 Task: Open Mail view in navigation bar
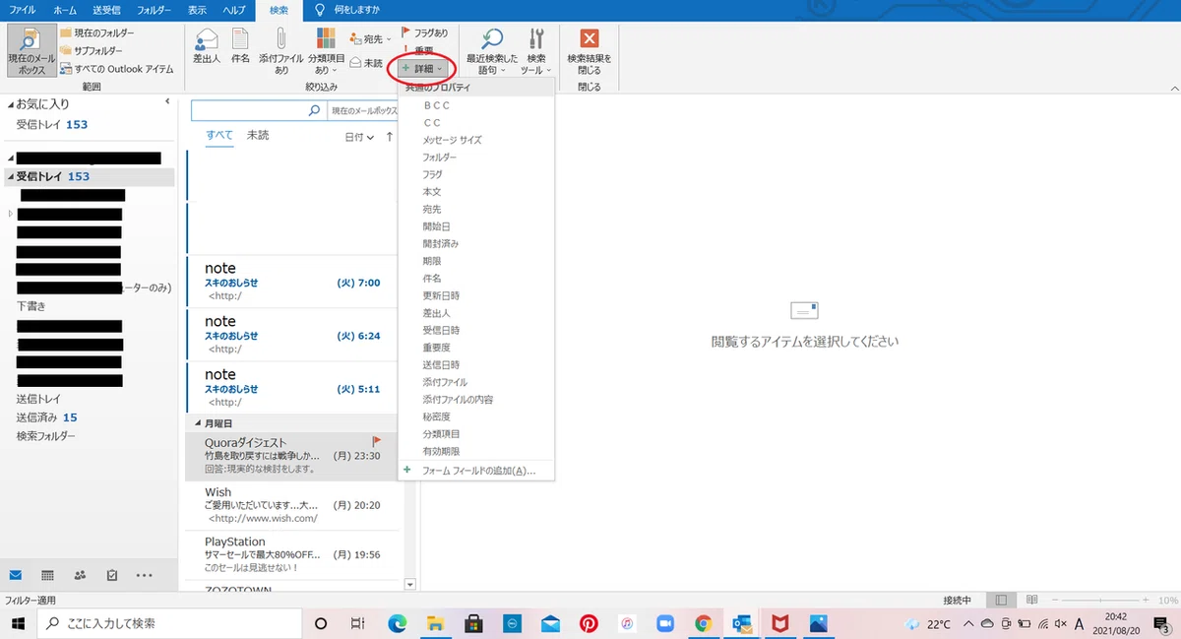click(x=16, y=575)
